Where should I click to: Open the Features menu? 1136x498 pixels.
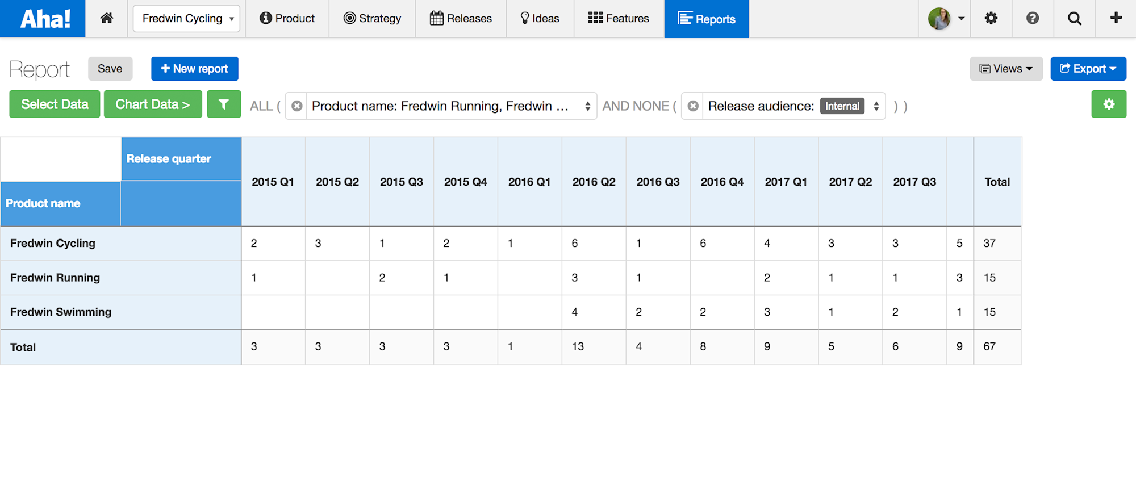click(x=619, y=19)
